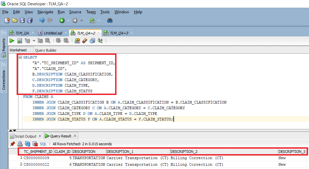
Task: Click the windows icon above Reports sidebar
Action: click(x=4, y=33)
